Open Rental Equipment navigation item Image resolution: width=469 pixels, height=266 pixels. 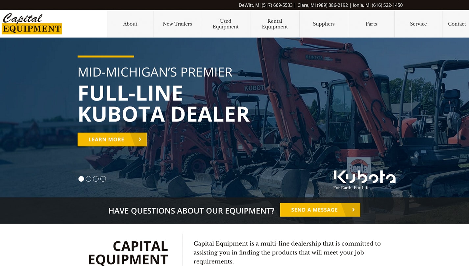pos(275,24)
